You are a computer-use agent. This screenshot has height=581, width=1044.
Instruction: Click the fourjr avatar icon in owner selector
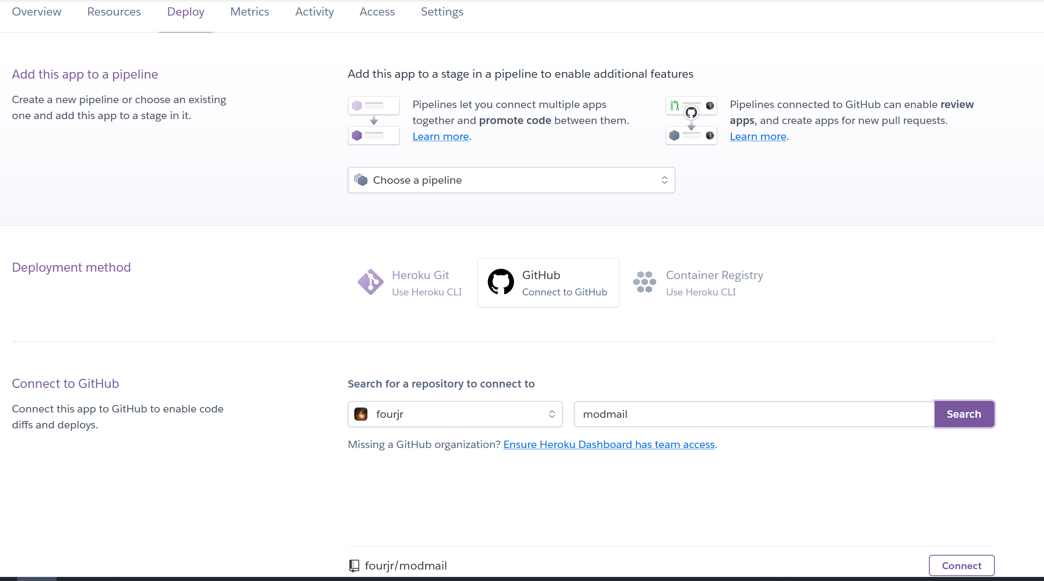pyautogui.click(x=361, y=414)
